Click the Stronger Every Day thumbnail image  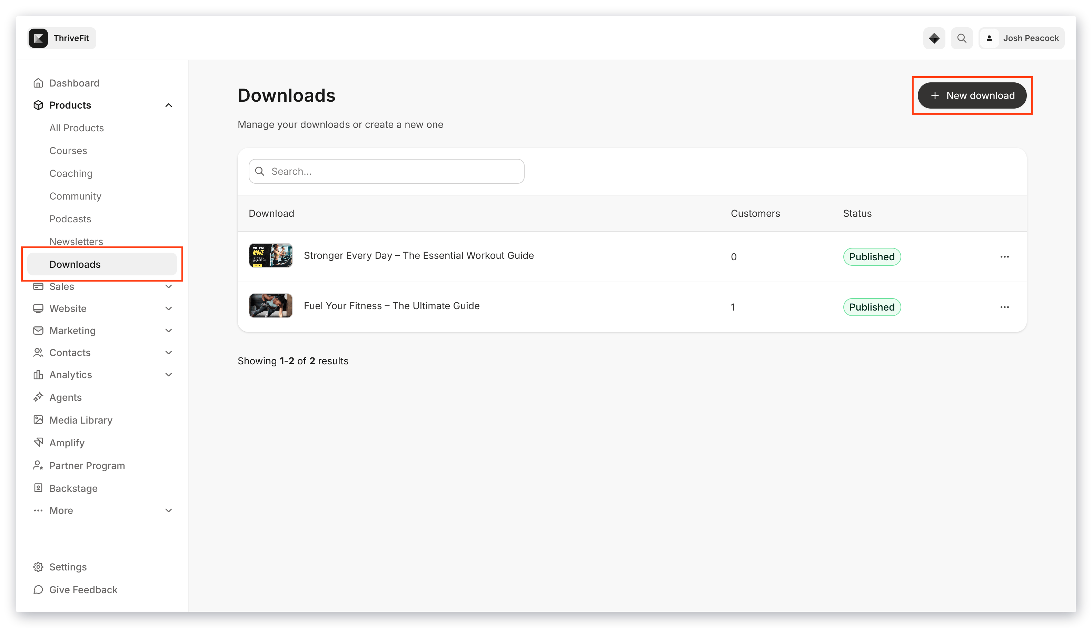click(x=271, y=255)
